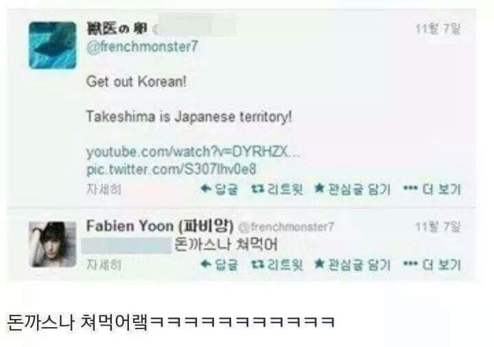This screenshot has height=347, width=494.
Task: Click the '11월 7일' date on the first tweet
Action: pyautogui.click(x=438, y=29)
